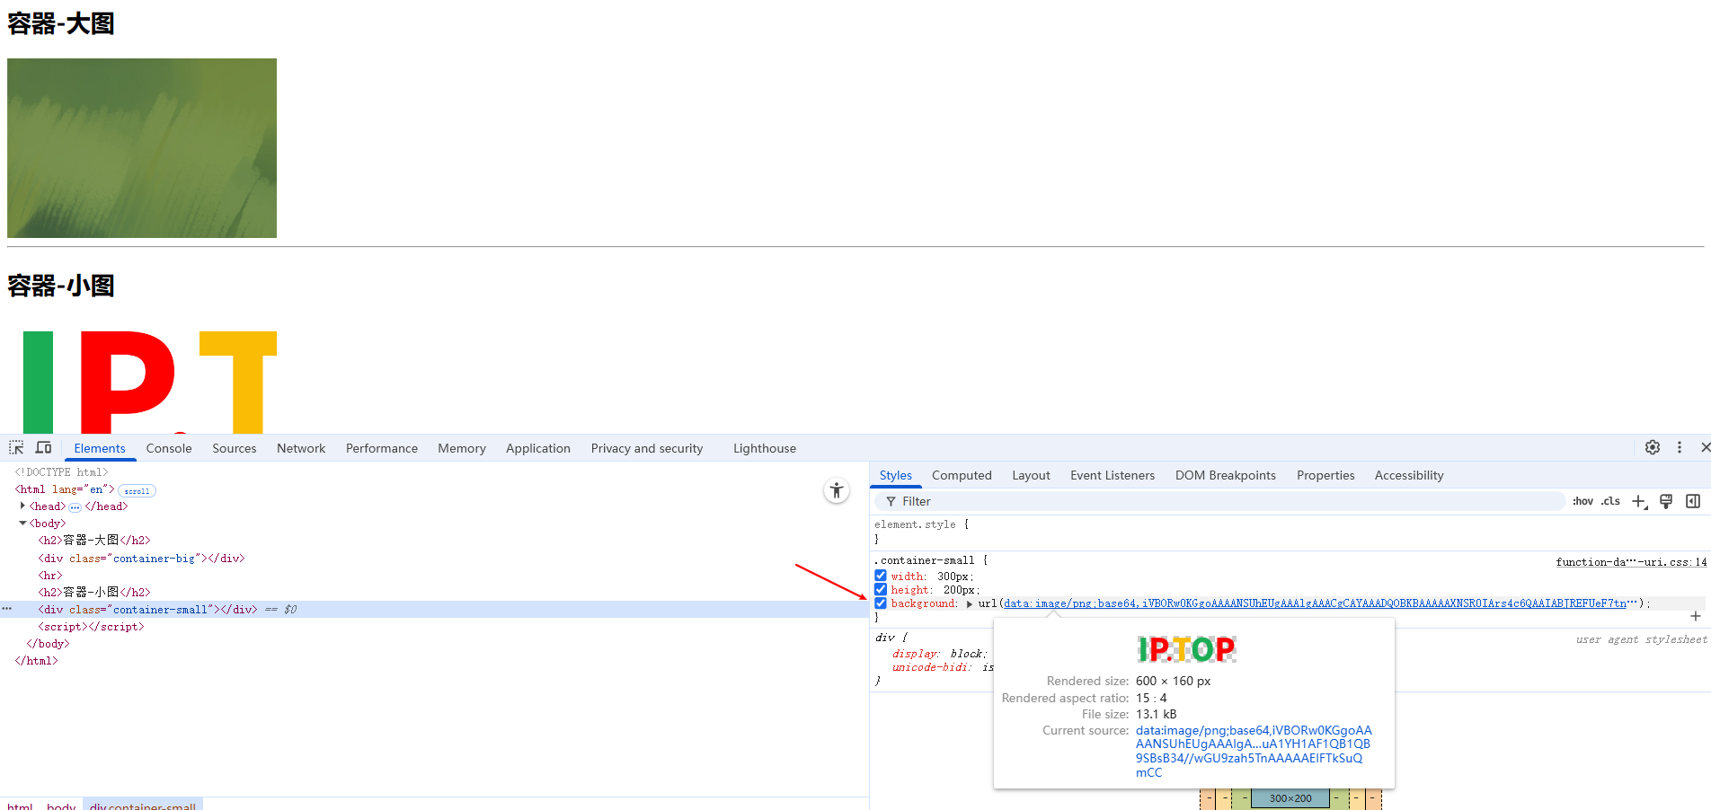
Task: Click the display: block user agent declaration
Action: click(x=939, y=654)
